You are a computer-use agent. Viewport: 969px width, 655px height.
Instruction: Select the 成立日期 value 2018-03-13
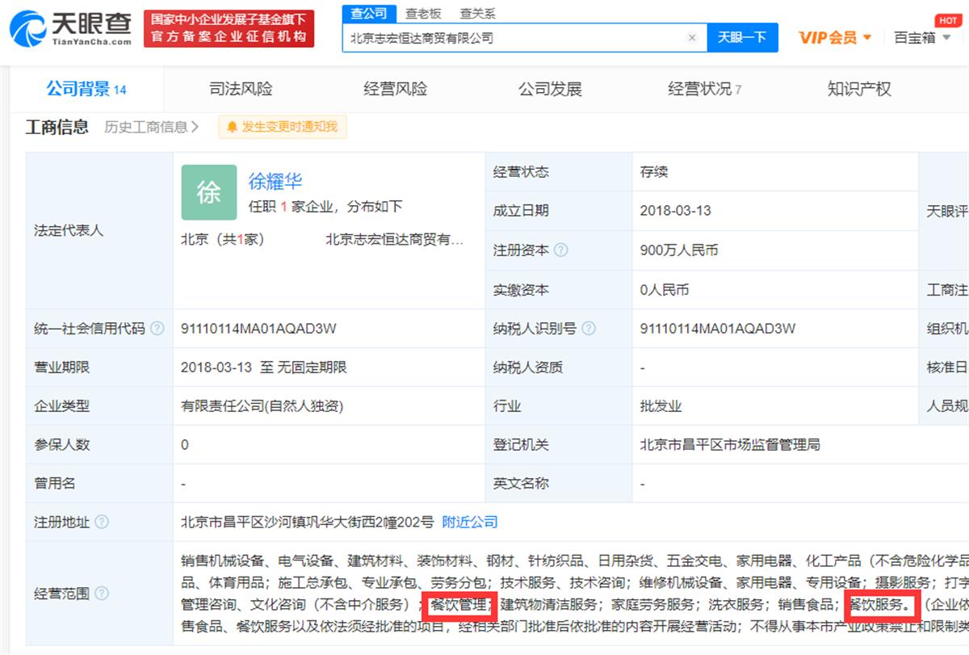pos(676,211)
